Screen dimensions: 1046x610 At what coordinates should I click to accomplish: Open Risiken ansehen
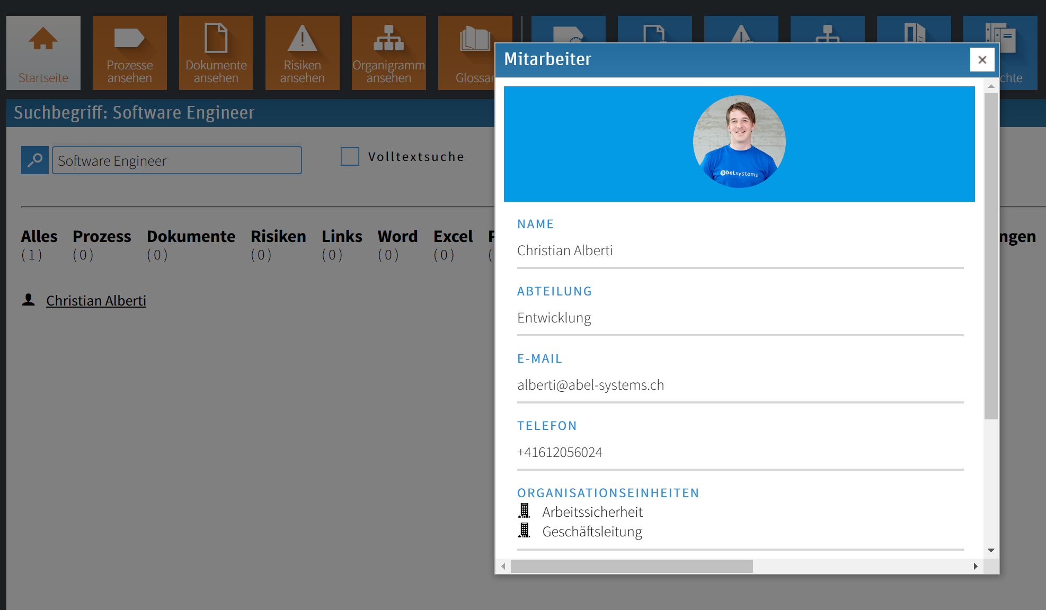coord(302,53)
